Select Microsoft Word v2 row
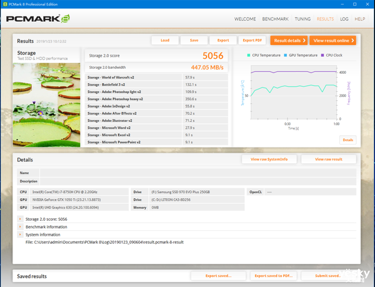375x287 pixels. [156, 128]
